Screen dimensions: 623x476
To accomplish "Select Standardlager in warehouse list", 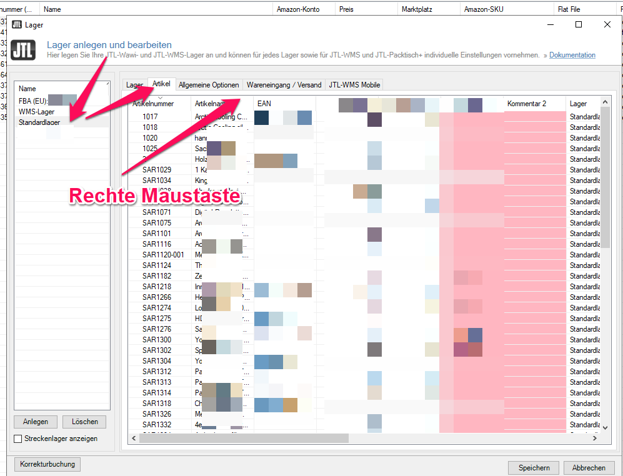I will (x=62, y=122).
